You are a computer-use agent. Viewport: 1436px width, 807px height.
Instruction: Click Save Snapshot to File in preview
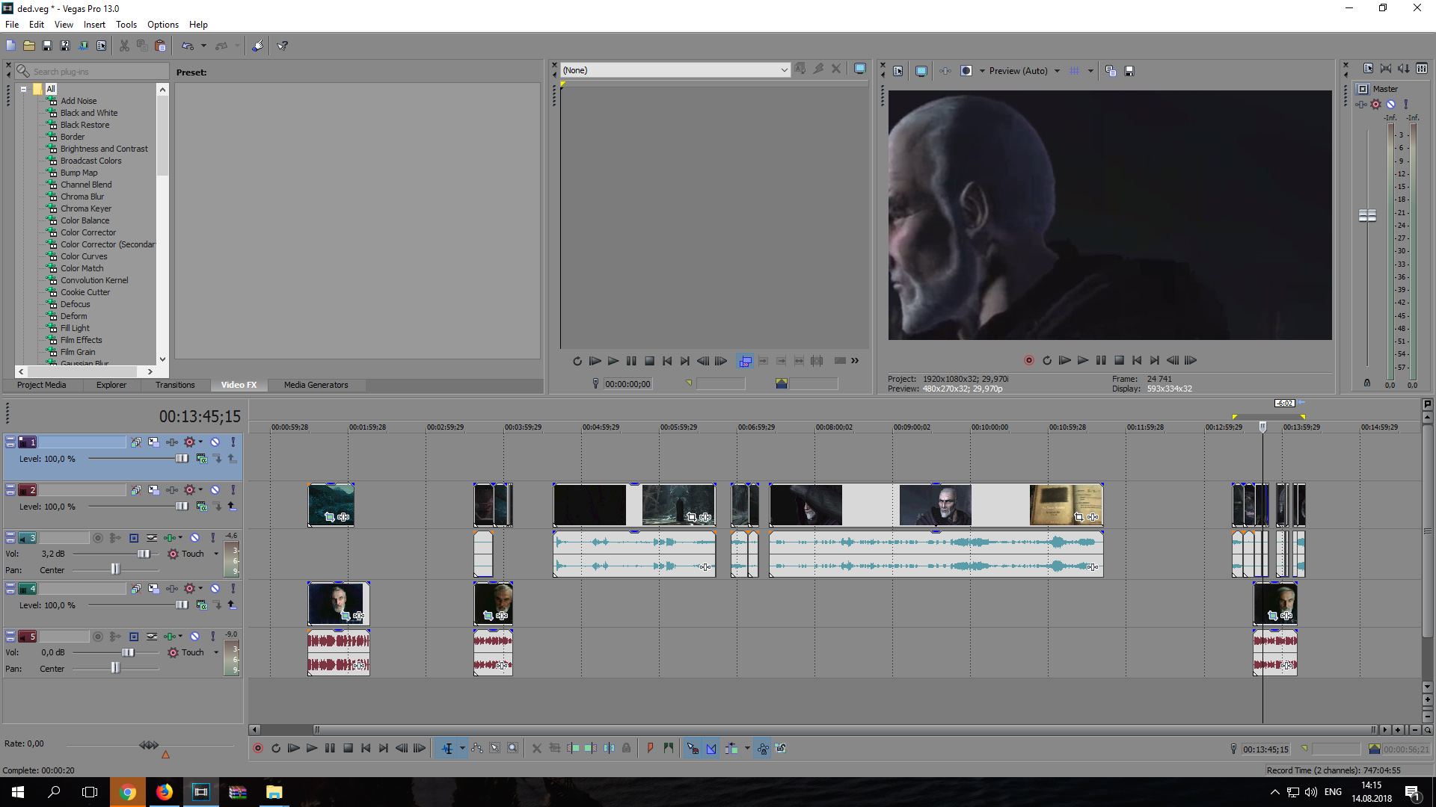tap(1129, 71)
